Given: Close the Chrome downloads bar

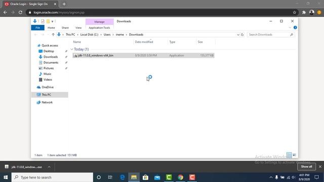Looking at the screenshot, I should [320, 166].
